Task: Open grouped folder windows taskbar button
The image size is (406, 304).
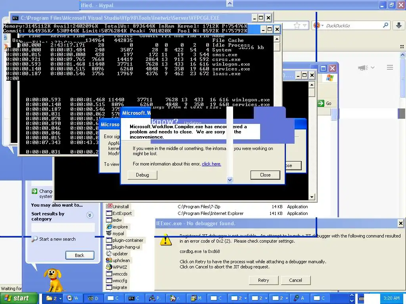Action: point(54,298)
